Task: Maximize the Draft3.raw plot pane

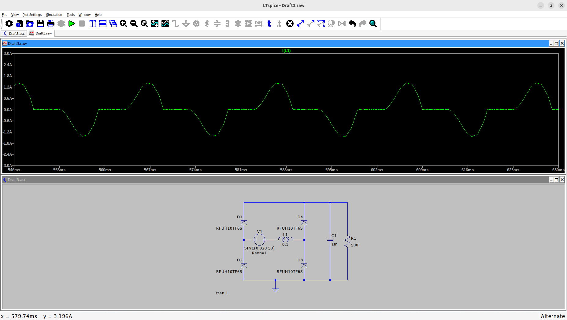Action: coord(556,43)
